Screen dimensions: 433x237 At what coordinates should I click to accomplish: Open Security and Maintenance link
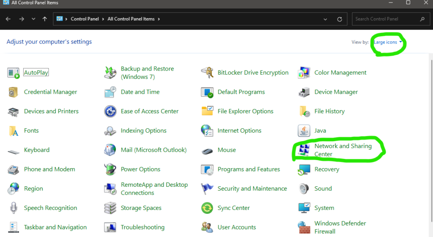(252, 189)
